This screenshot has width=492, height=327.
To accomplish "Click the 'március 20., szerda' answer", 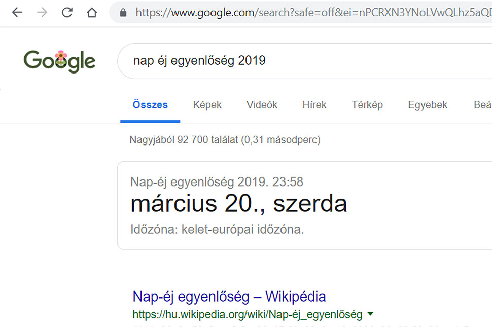I will [x=239, y=204].
